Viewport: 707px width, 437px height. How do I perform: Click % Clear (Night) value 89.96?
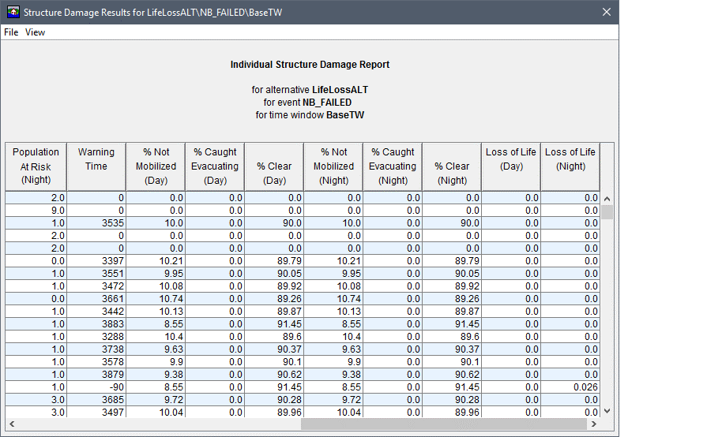point(452,412)
